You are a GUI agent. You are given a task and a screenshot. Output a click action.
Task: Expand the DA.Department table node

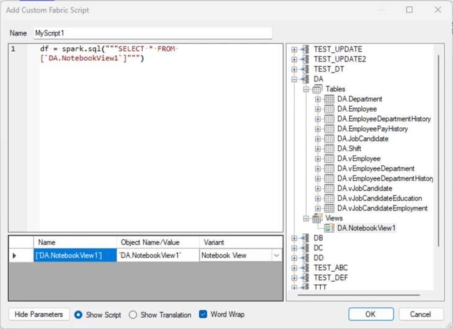tap(318, 99)
